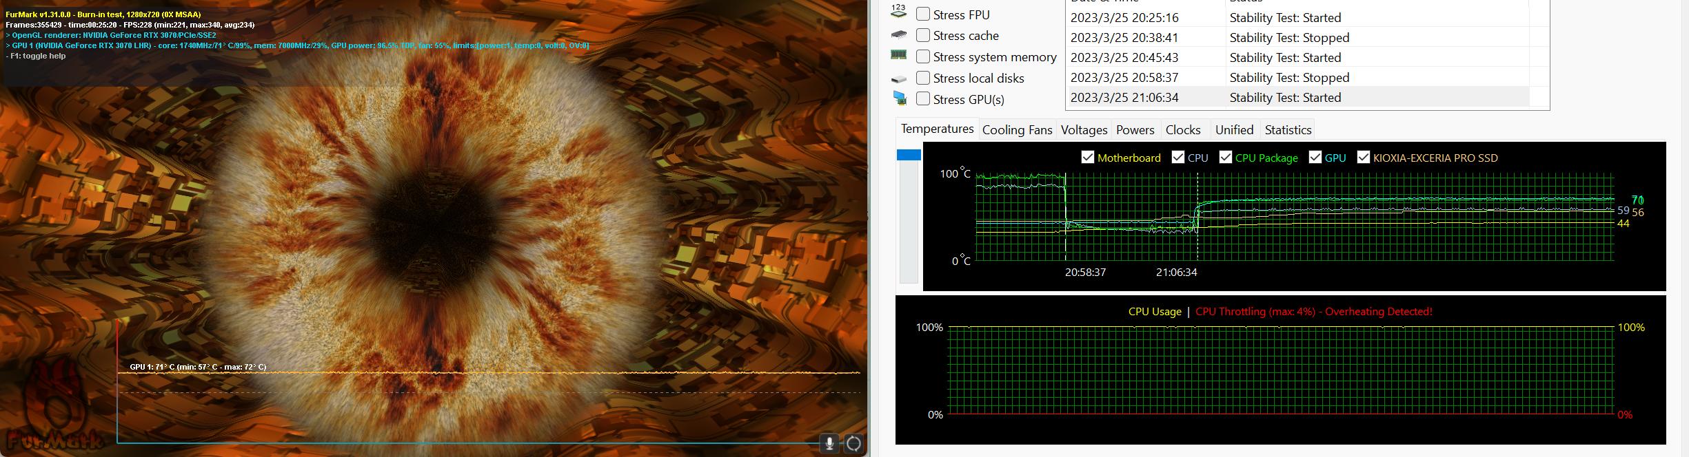Click the cache chip icon

(899, 34)
